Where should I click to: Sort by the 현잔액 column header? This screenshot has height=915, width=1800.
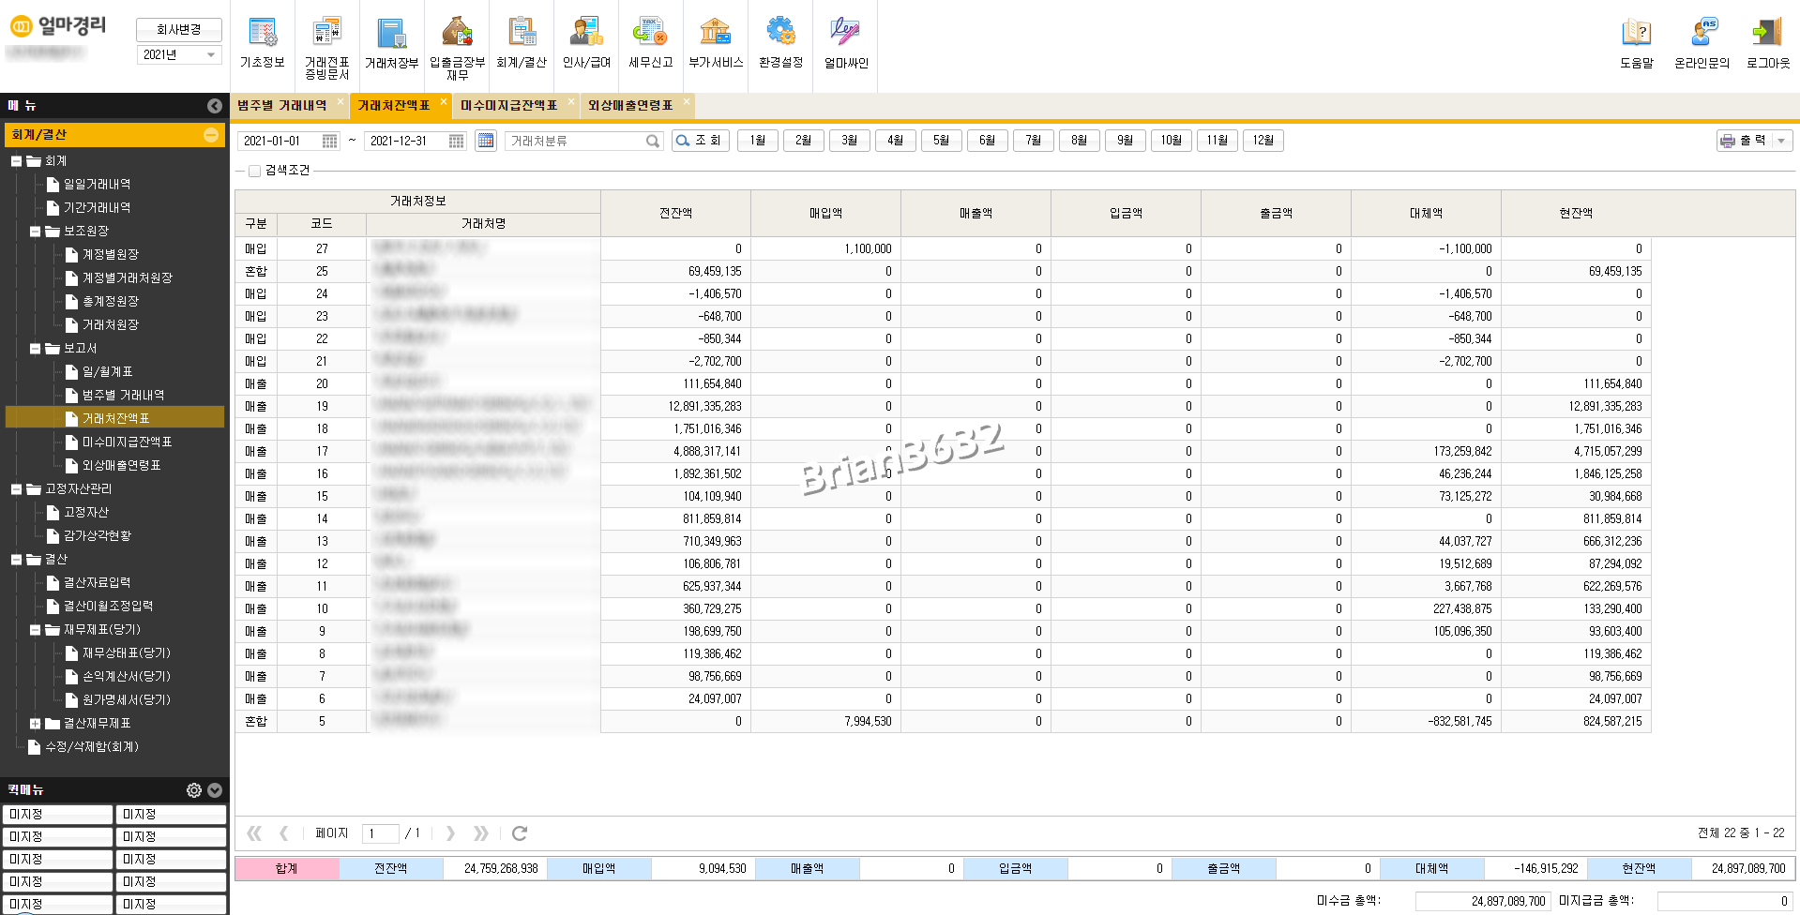1576,214
